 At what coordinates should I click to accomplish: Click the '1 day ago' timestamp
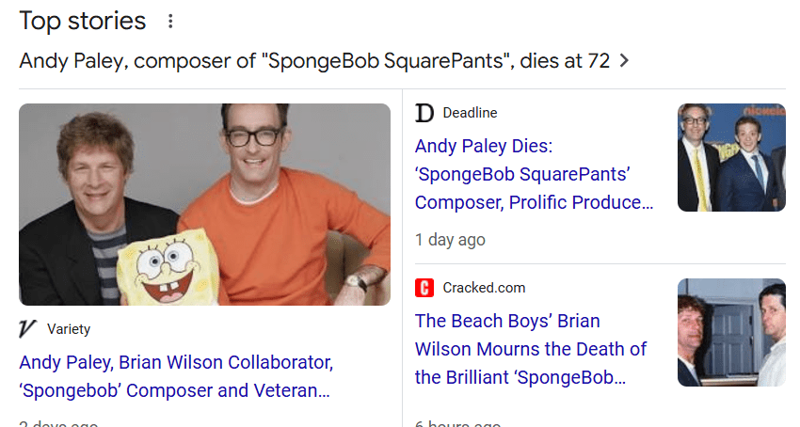tap(450, 240)
